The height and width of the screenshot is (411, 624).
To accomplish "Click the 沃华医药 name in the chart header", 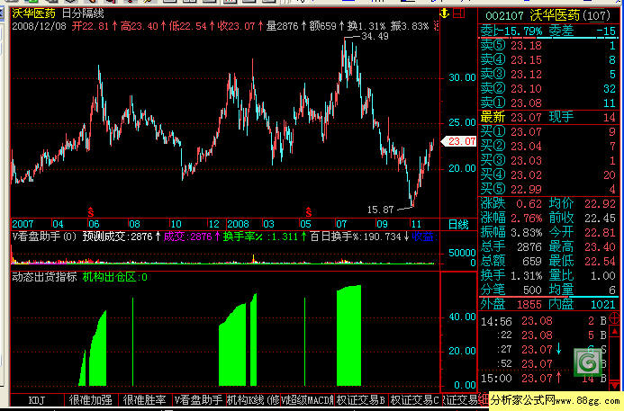I will (34, 13).
